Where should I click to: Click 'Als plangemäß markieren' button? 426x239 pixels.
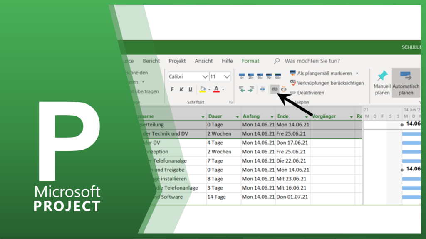(321, 73)
